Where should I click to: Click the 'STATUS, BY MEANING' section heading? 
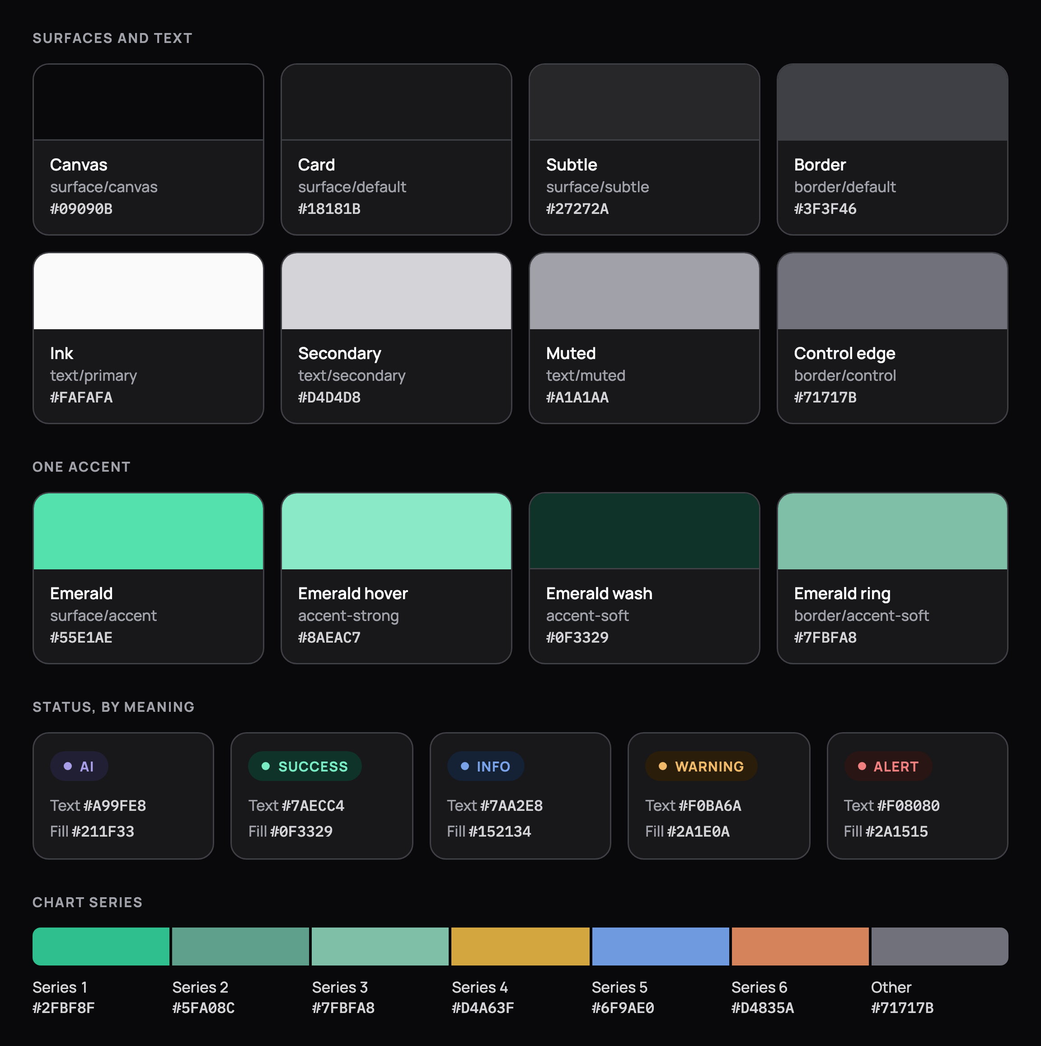[113, 707]
